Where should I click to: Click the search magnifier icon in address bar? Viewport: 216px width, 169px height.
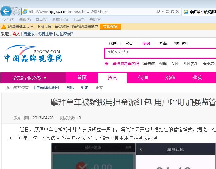(158, 12)
